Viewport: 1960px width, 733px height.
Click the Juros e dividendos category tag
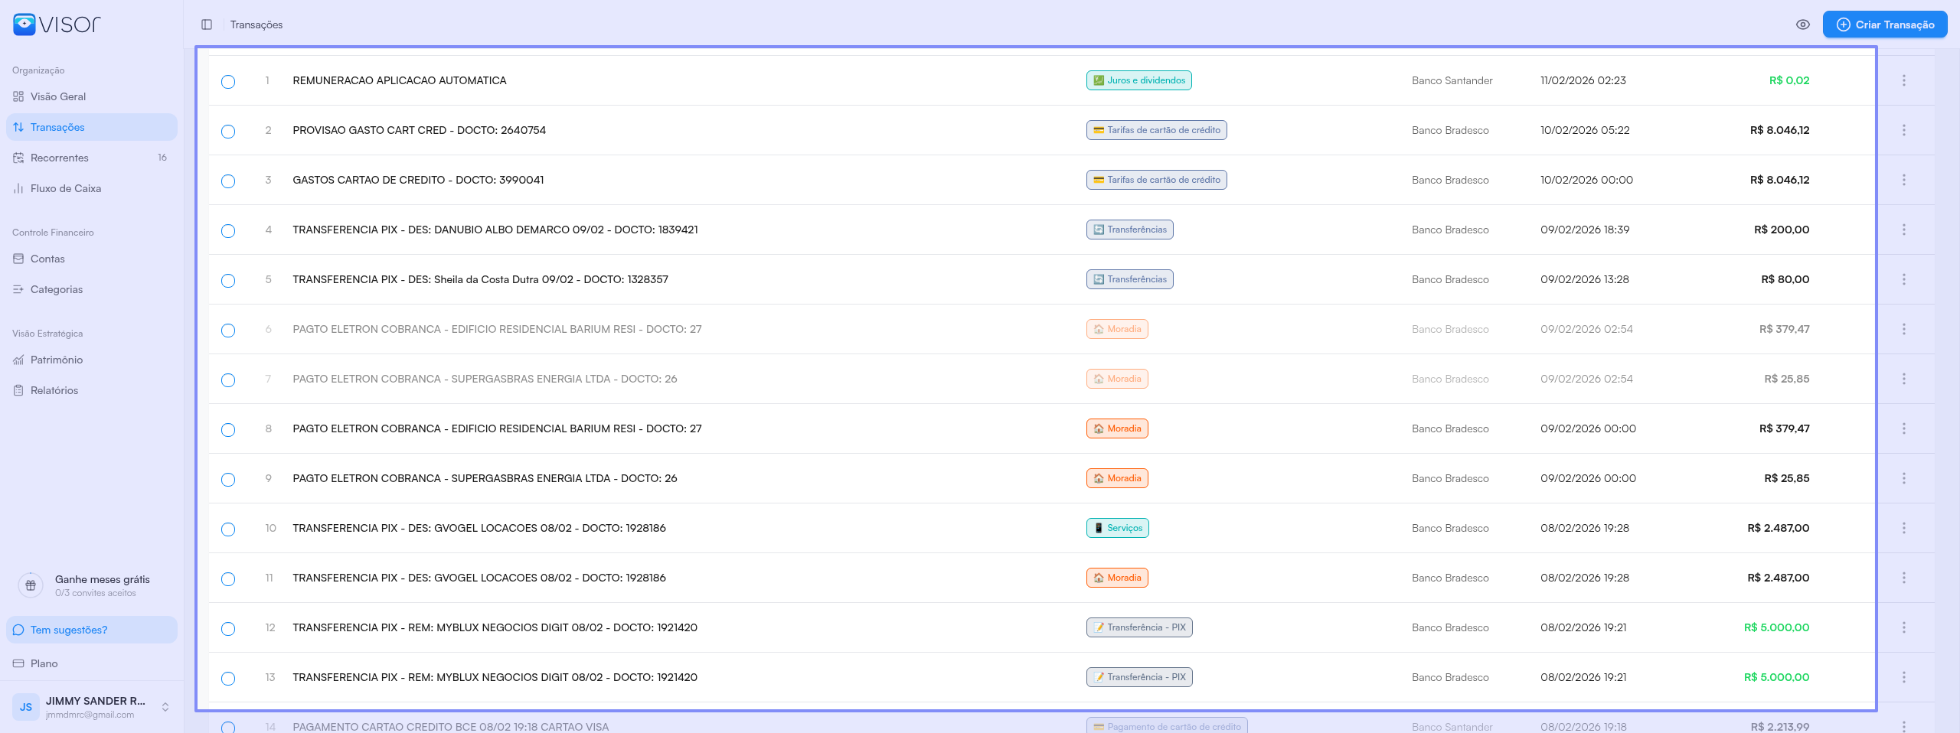1138,80
